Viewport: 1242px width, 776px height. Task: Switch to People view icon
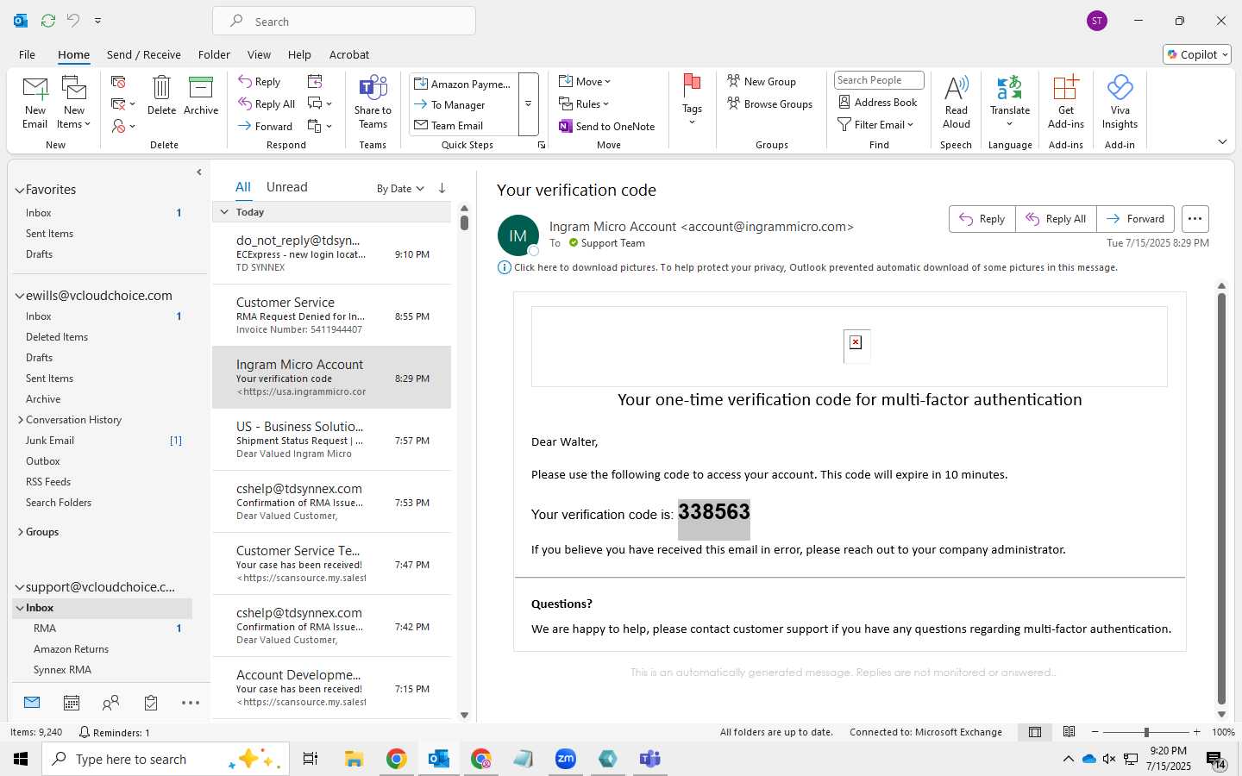[110, 703]
